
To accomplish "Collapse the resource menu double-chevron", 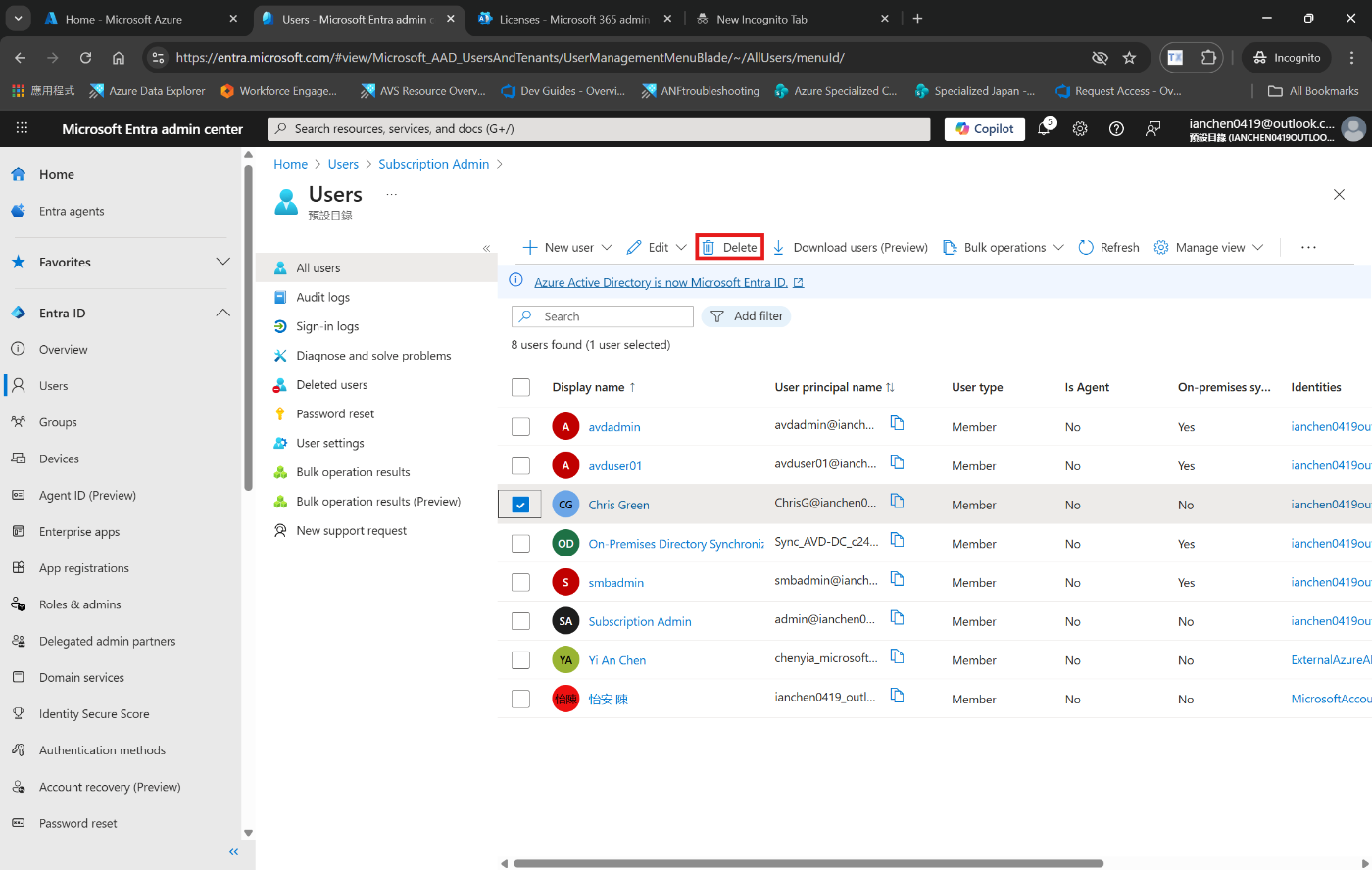I will pos(486,248).
